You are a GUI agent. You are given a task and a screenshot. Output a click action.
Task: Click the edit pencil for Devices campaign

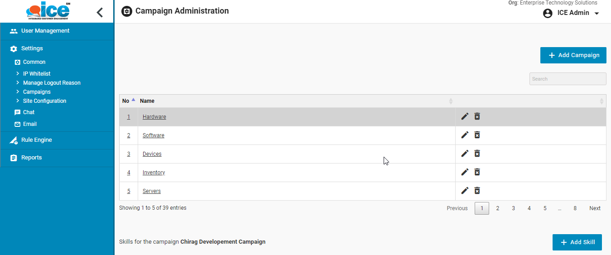[x=465, y=154]
